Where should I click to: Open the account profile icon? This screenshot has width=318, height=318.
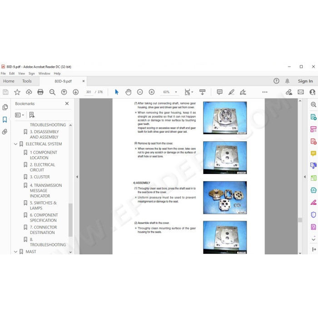[313, 92]
